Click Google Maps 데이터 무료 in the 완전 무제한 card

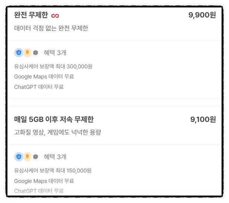[x=44, y=77]
